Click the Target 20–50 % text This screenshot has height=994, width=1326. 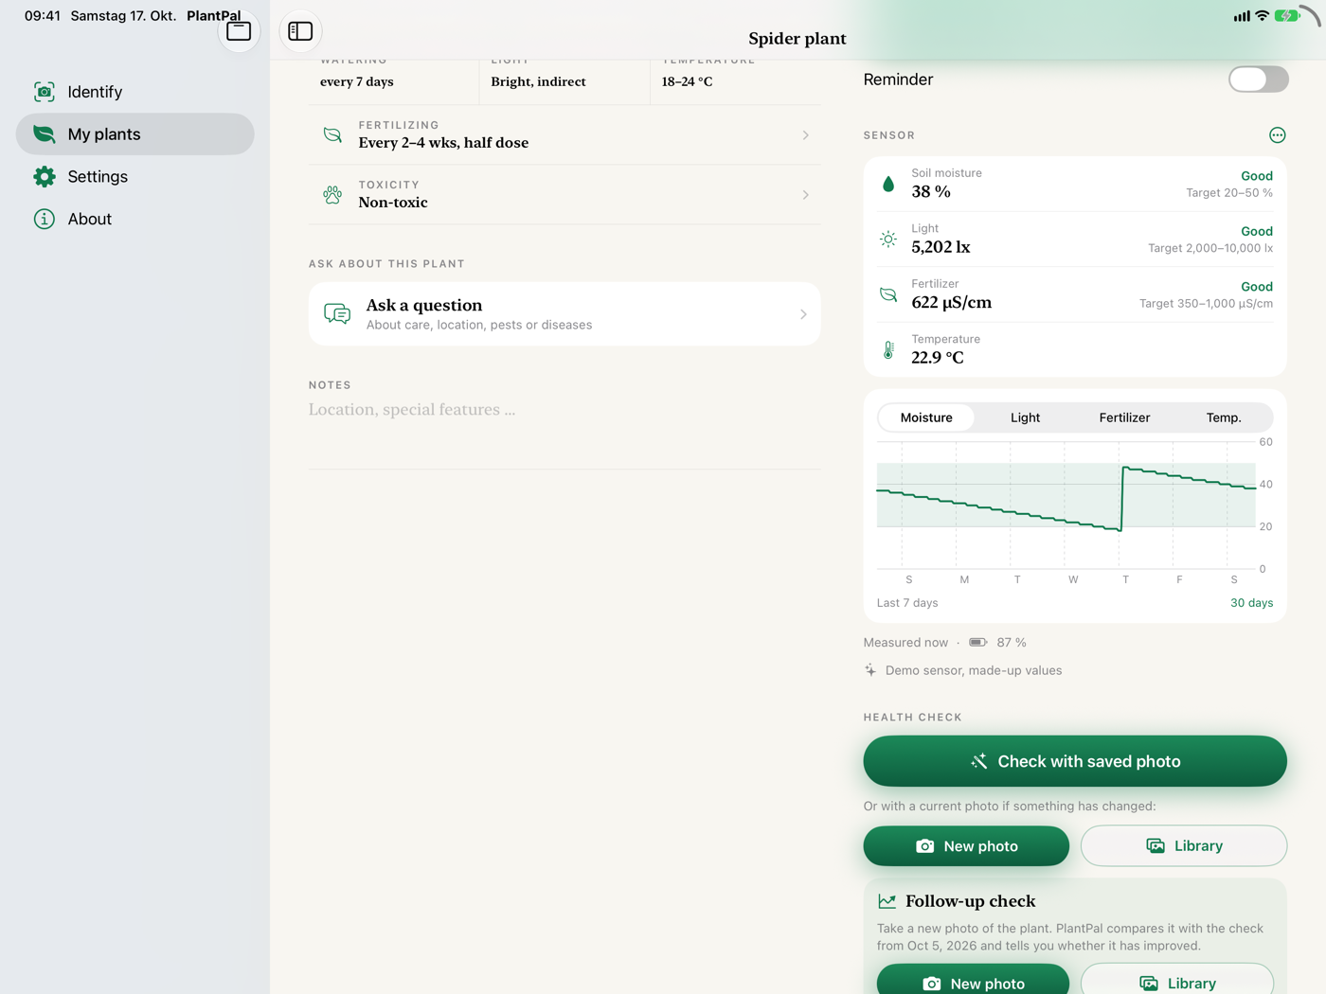click(1229, 193)
